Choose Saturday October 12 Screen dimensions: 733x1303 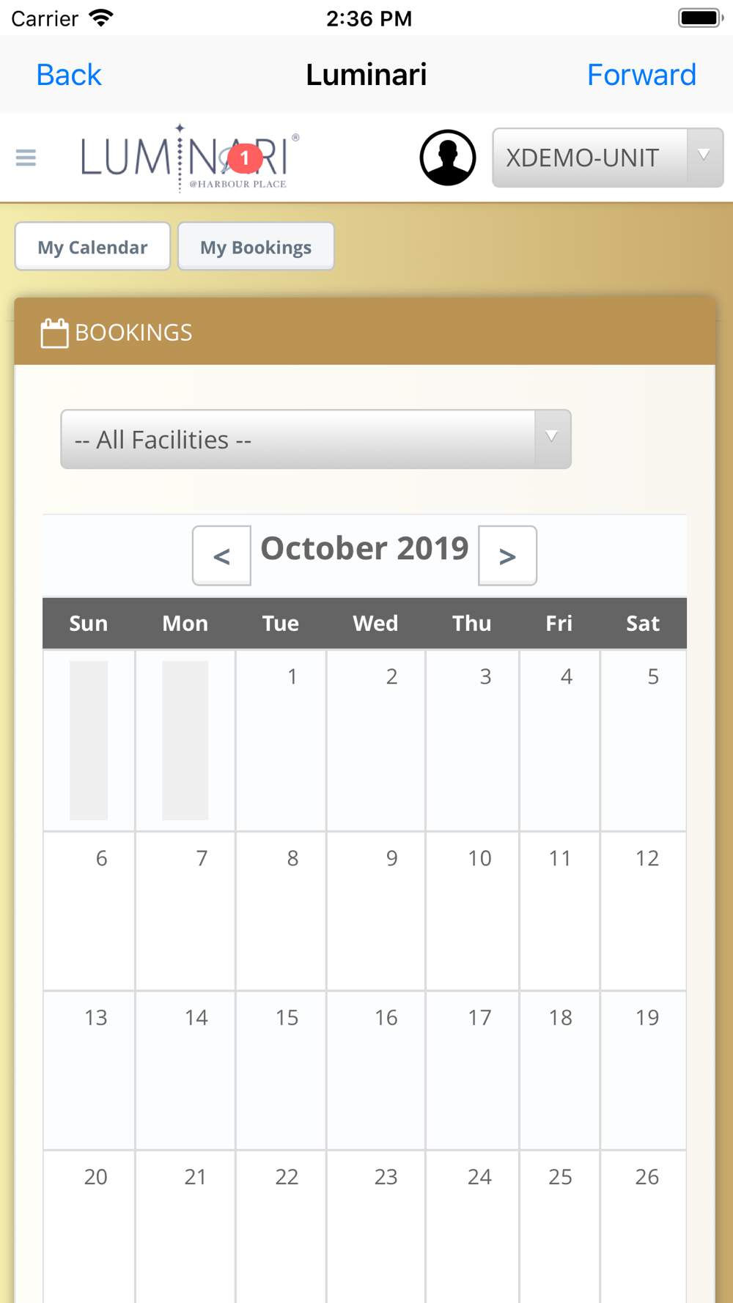coord(644,910)
